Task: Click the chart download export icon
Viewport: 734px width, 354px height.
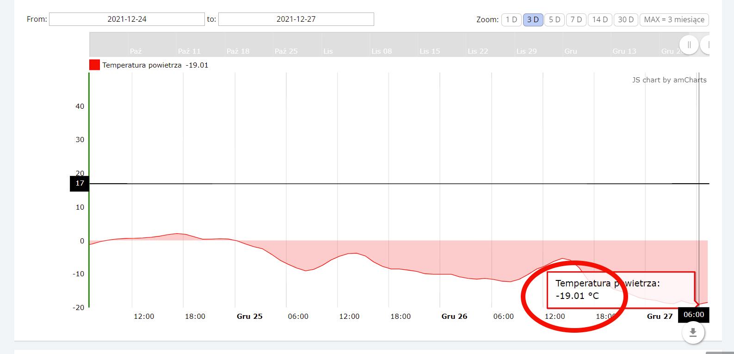Action: click(x=692, y=332)
